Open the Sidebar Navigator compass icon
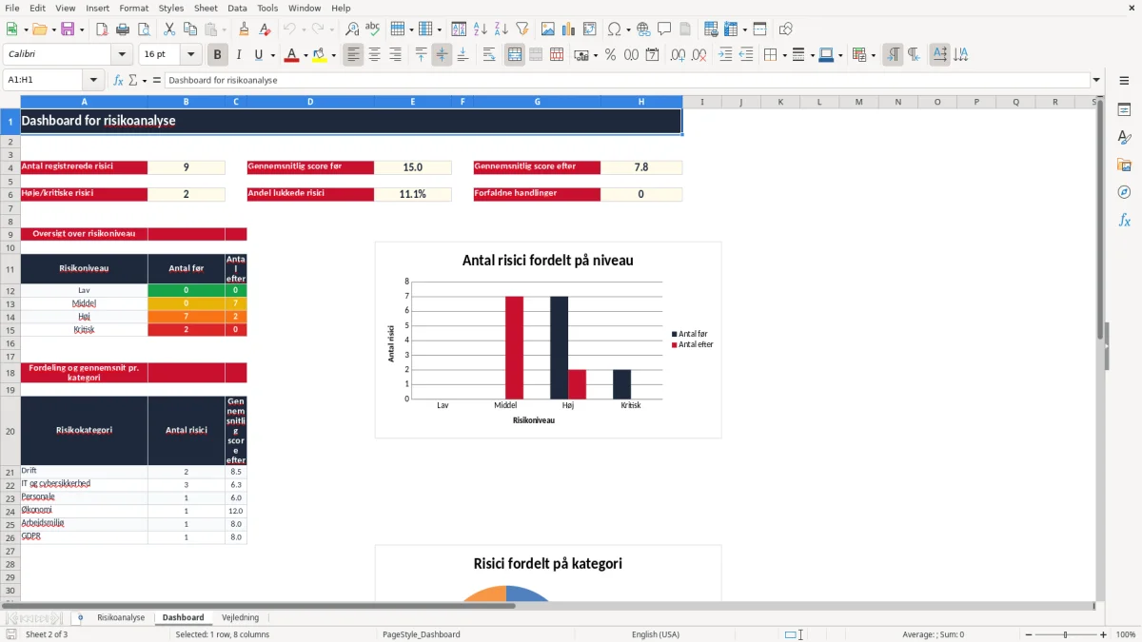This screenshot has height=642, width=1142. click(1124, 192)
